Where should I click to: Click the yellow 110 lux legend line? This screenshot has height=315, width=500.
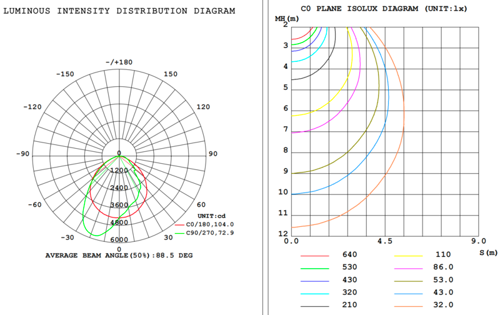click(409, 256)
